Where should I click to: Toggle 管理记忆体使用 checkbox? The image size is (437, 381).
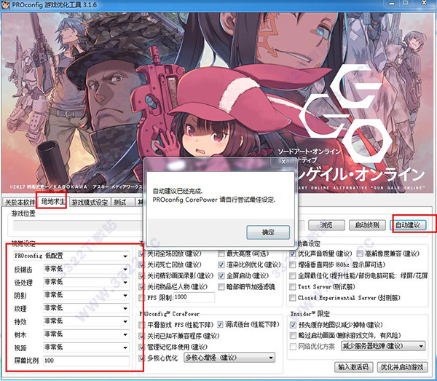[x=141, y=347]
